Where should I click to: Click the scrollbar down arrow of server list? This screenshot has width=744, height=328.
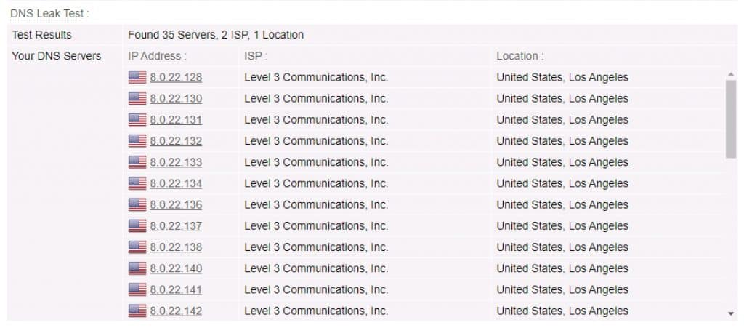[x=731, y=313]
